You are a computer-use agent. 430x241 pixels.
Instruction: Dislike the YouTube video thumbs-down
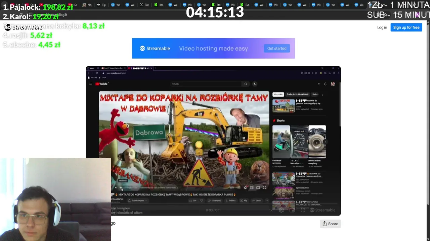tap(202, 200)
